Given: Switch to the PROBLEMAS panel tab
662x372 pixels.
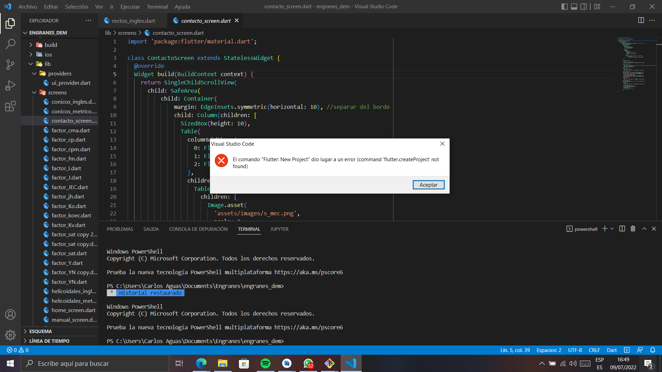Looking at the screenshot, I should [120, 229].
